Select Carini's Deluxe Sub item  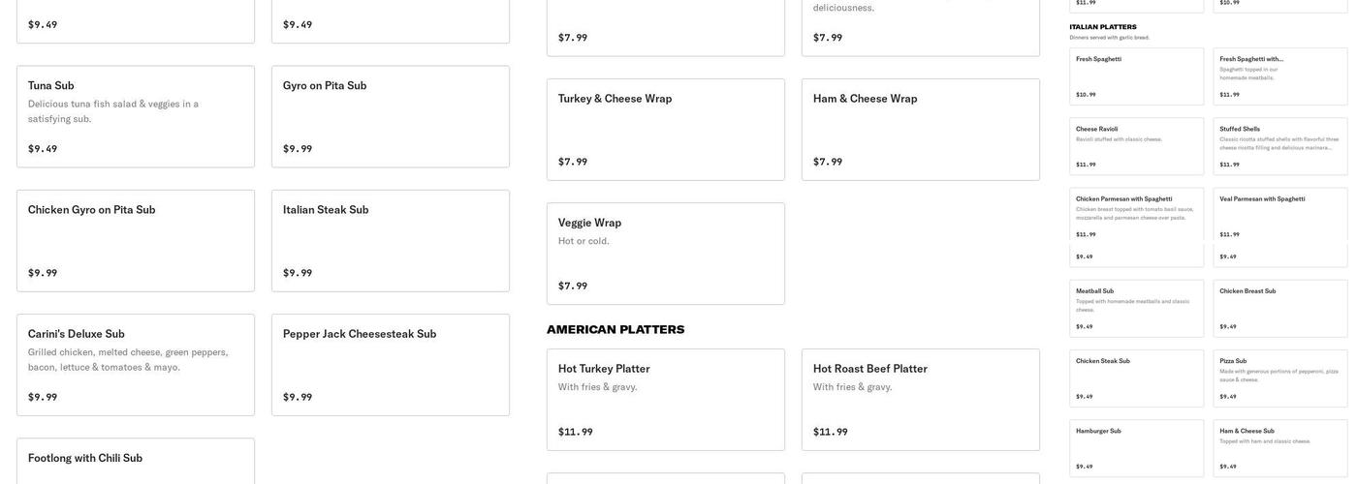coord(136,364)
